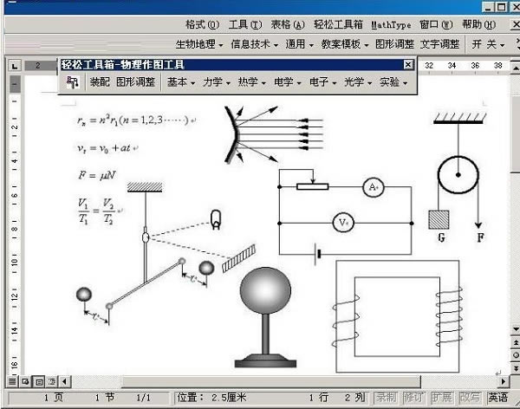Click the v = v0 + at formula

104,148
